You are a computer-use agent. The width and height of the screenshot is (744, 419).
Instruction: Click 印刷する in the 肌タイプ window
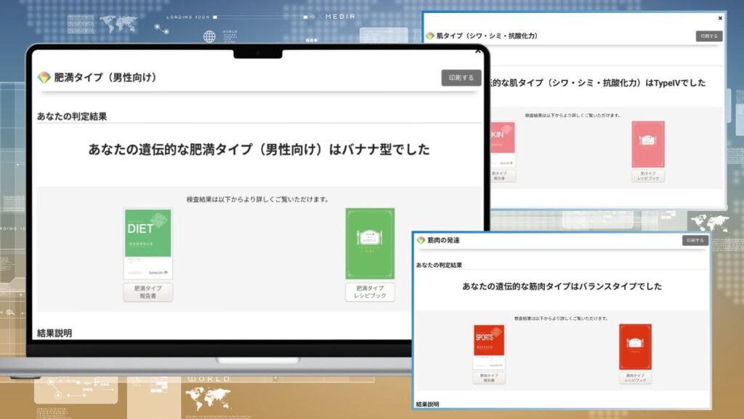pos(709,36)
